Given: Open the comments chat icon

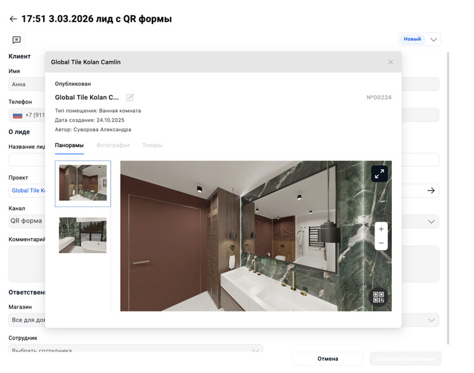Looking at the screenshot, I should pyautogui.click(x=16, y=40).
